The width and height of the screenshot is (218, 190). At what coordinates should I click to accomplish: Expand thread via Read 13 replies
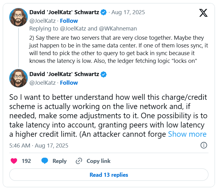[109, 175]
